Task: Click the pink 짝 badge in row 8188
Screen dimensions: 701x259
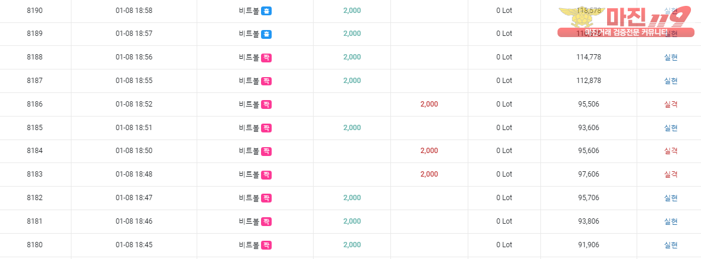Action: [266, 57]
